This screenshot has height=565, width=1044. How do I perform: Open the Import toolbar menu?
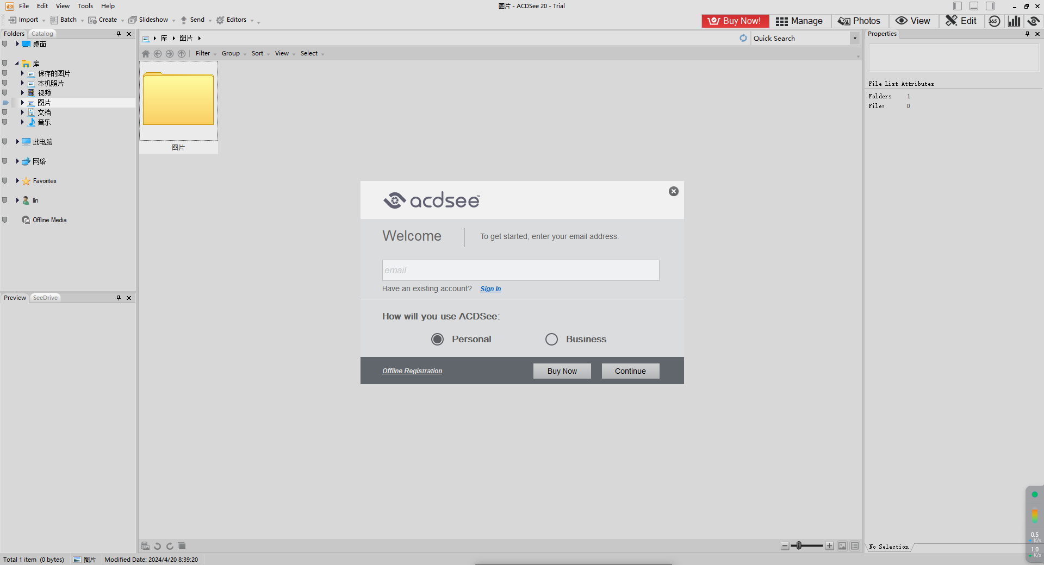pyautogui.click(x=27, y=20)
